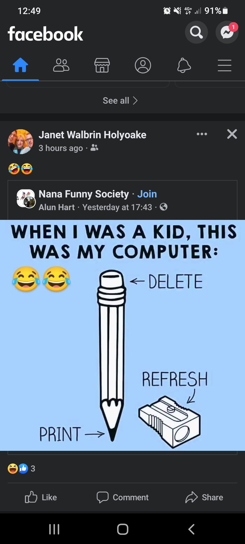Open post options three-dot menu
Viewport: 245px width, 544px height.
coord(202,134)
